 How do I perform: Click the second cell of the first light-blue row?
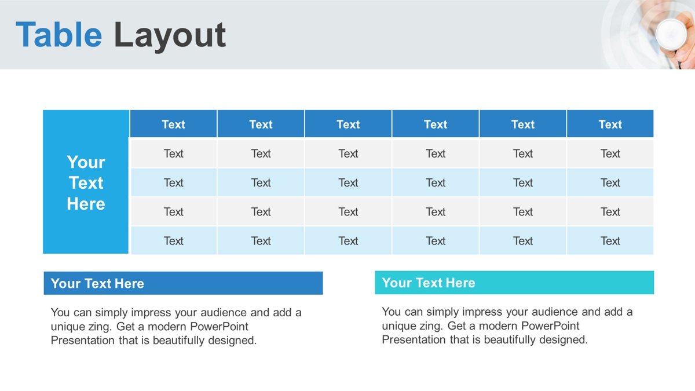[x=261, y=182]
